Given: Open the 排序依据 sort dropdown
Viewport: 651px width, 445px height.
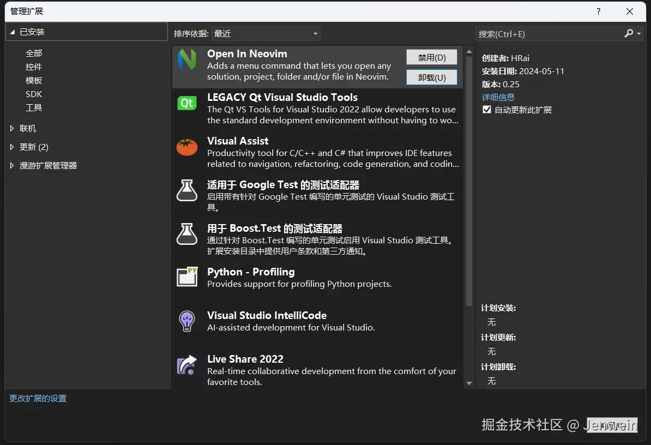Looking at the screenshot, I should point(266,34).
